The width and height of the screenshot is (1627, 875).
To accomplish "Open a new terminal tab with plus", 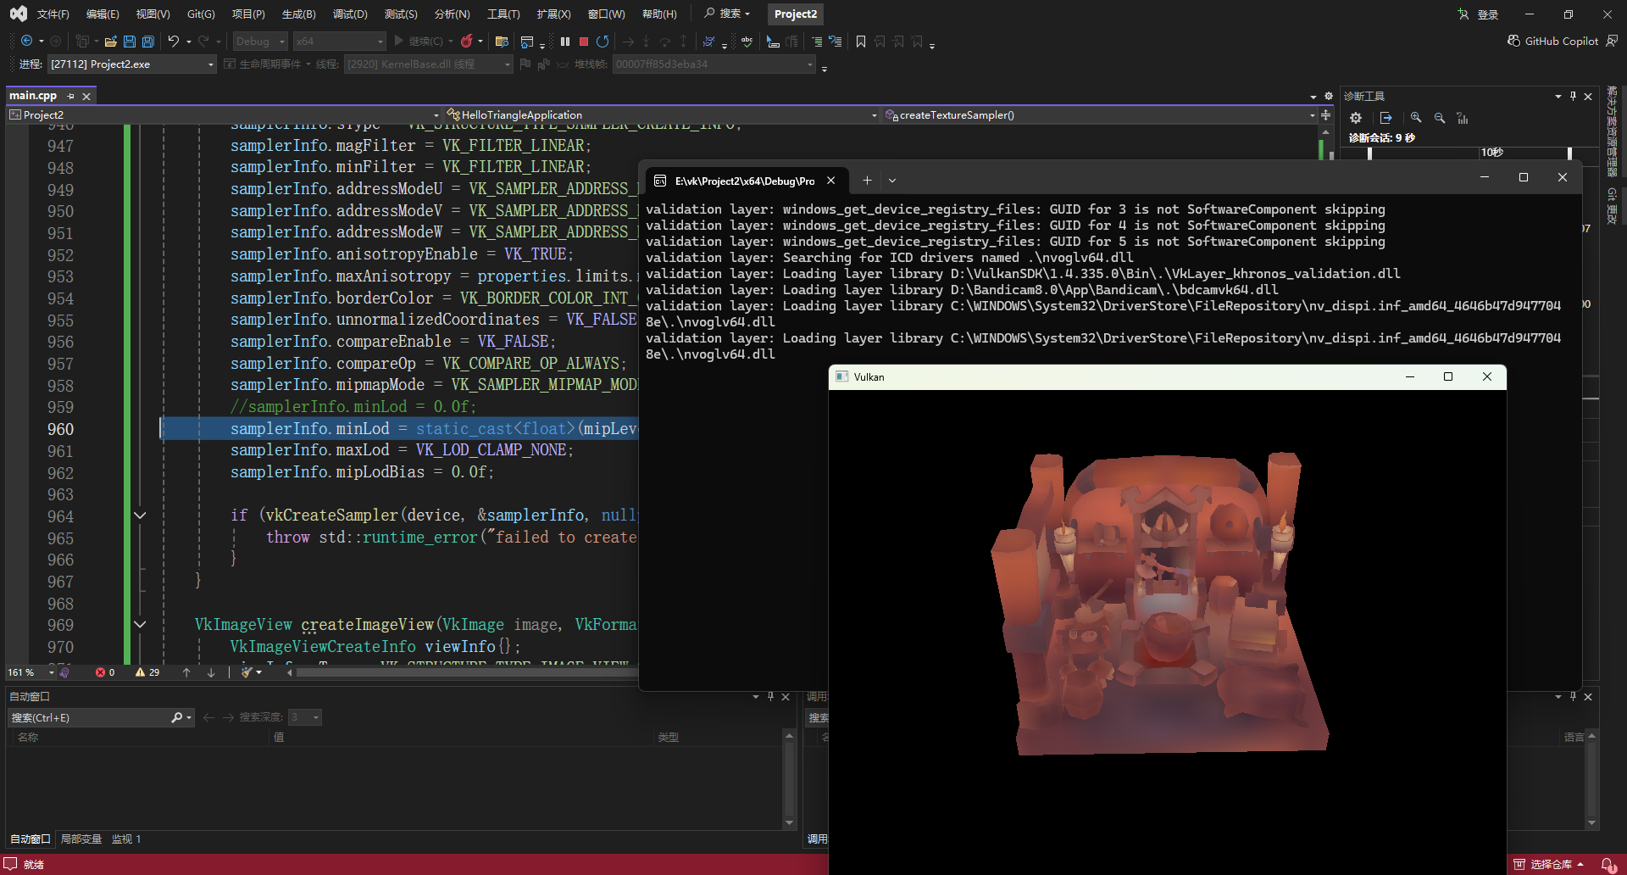I will [867, 180].
